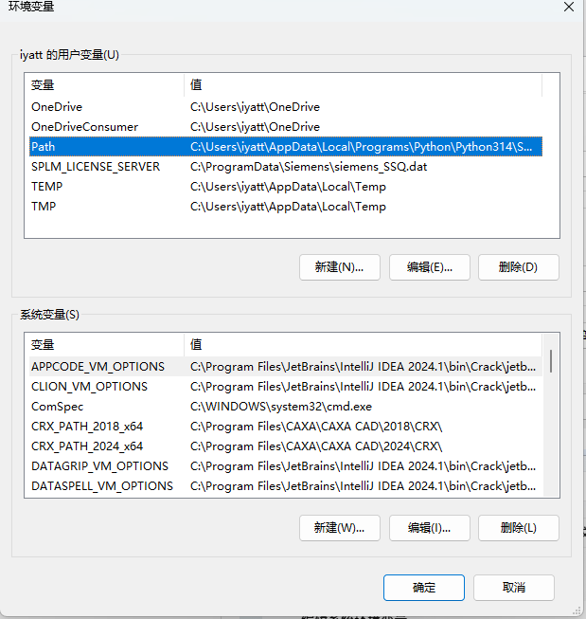Image resolution: width=586 pixels, height=619 pixels.
Task: Cancel the dialog with 取消 button
Action: point(514,588)
